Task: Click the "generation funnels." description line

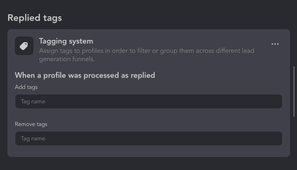Action: 67,59
